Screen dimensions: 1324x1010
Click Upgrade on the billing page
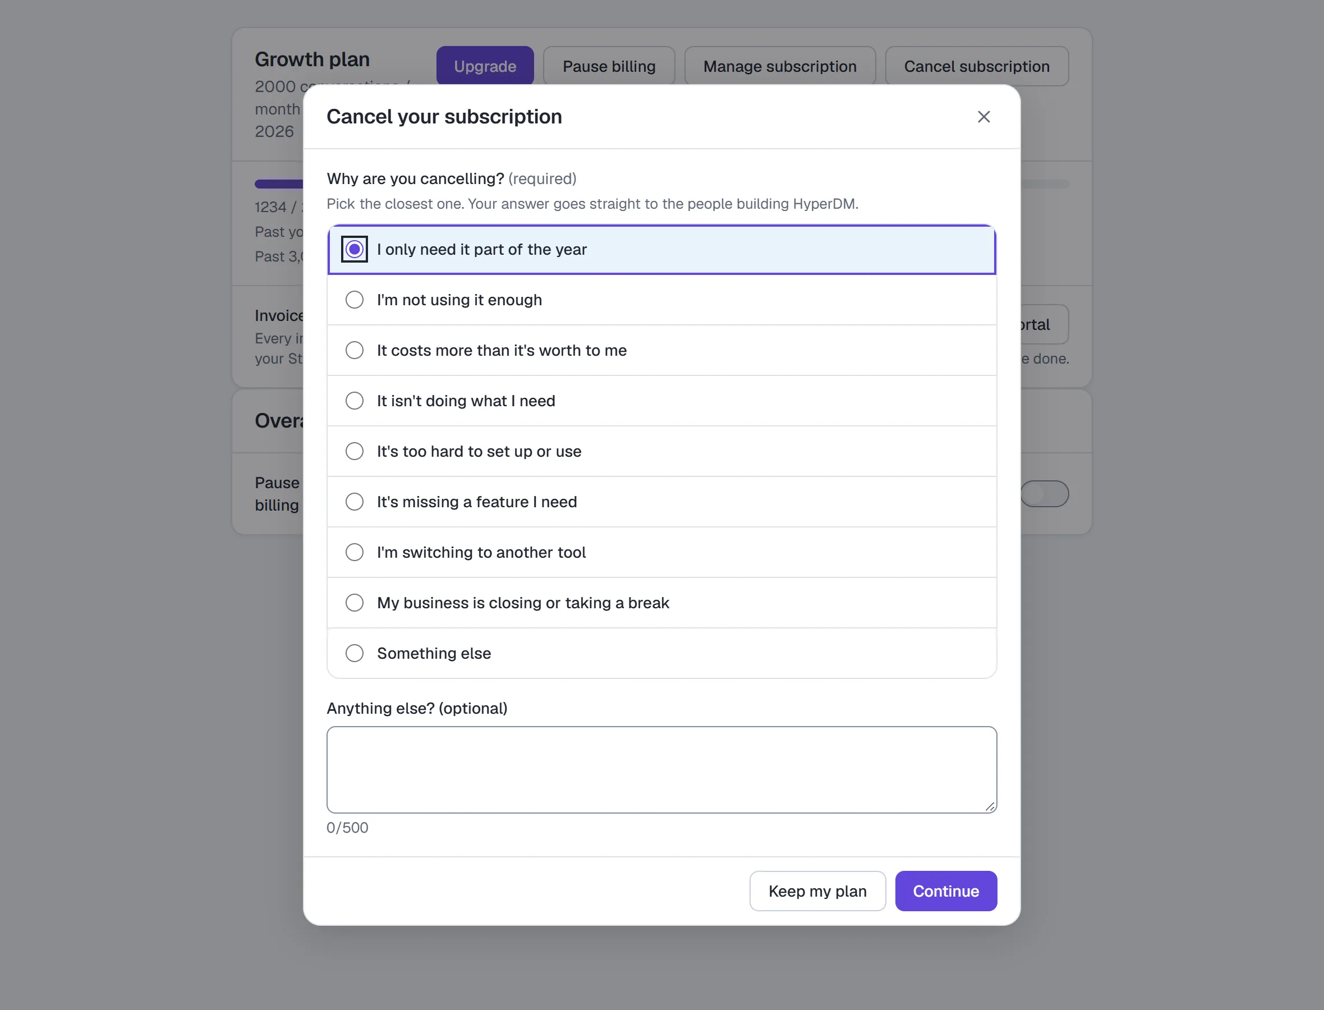(485, 66)
